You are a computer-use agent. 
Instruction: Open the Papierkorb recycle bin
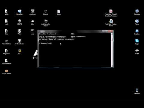(x=137, y=91)
